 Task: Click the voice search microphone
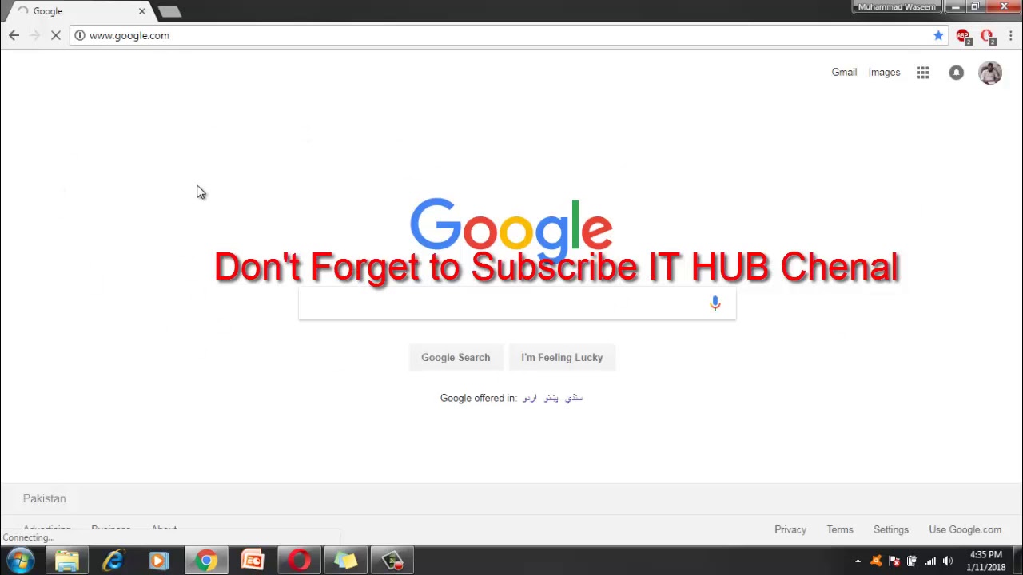pyautogui.click(x=715, y=303)
